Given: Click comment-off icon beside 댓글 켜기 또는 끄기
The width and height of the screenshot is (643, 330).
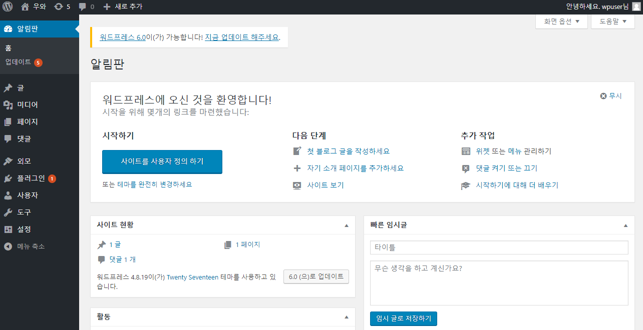Looking at the screenshot, I should [466, 168].
